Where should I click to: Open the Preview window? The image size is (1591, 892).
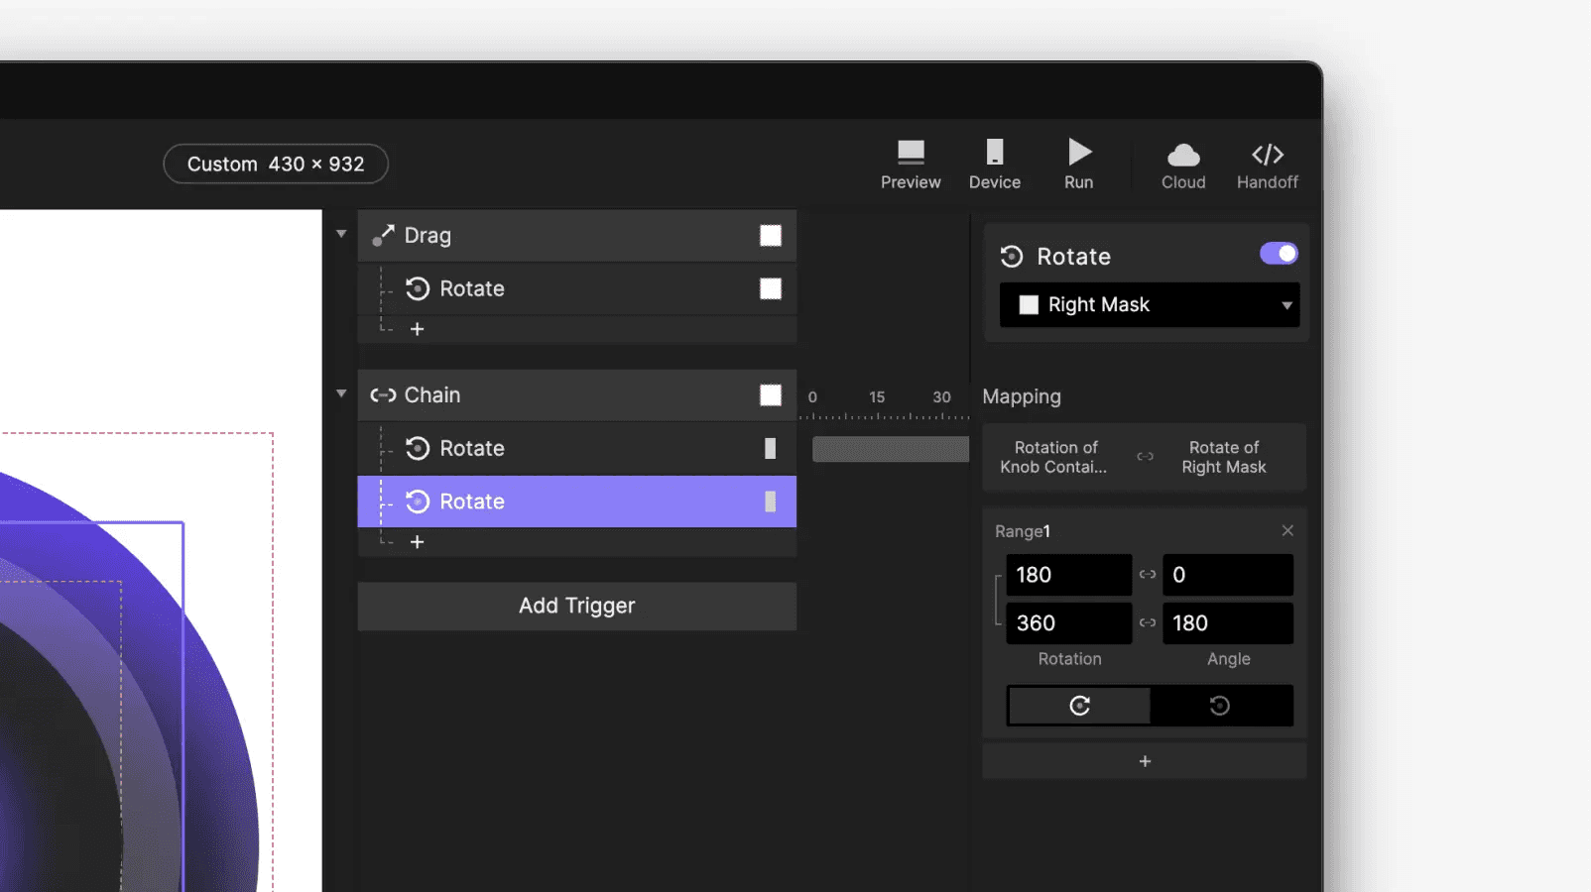(910, 165)
